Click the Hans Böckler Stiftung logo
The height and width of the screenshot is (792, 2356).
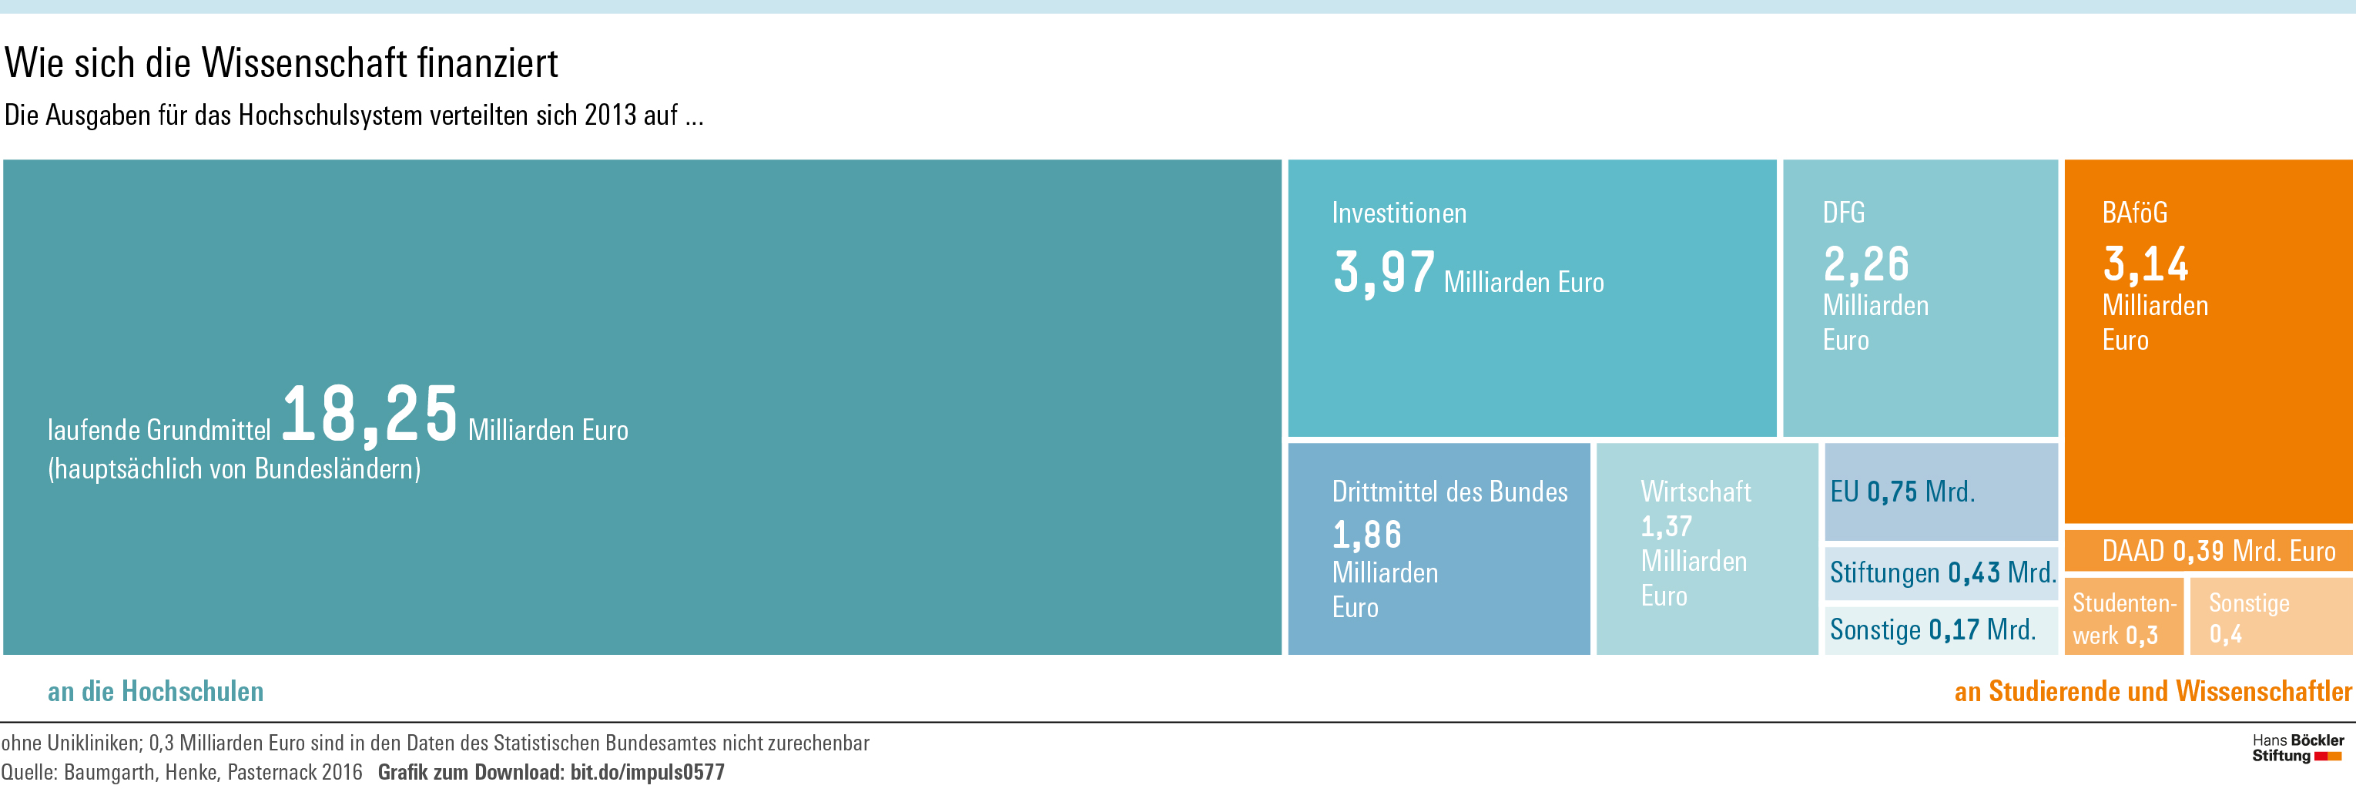(x=2297, y=747)
